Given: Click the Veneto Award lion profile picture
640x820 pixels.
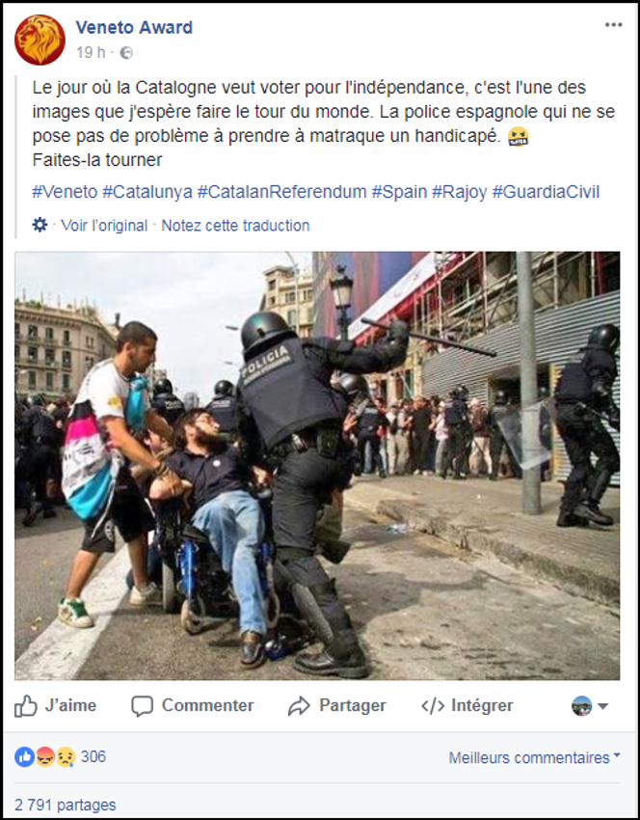Looking at the screenshot, I should (x=40, y=40).
